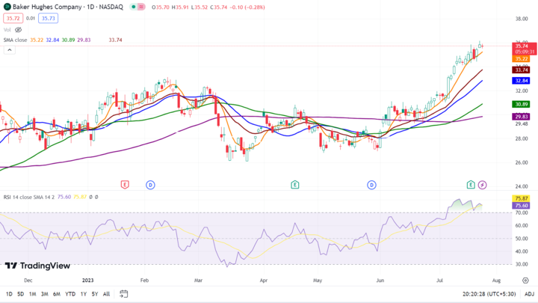Click the blue SMA value 32.84 in legend

(52, 40)
